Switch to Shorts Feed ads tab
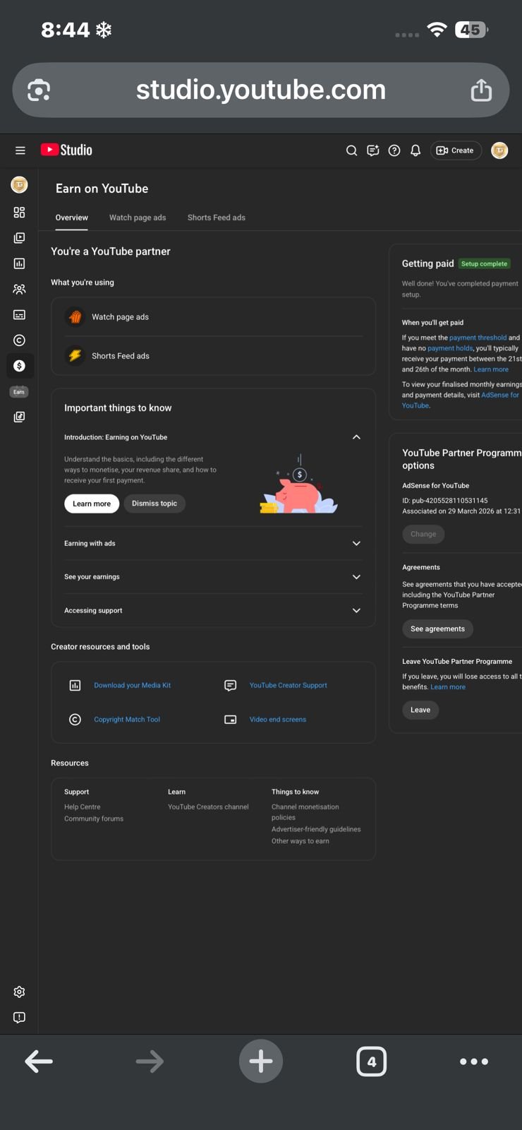Viewport: 522px width, 1130px height. 217,218
